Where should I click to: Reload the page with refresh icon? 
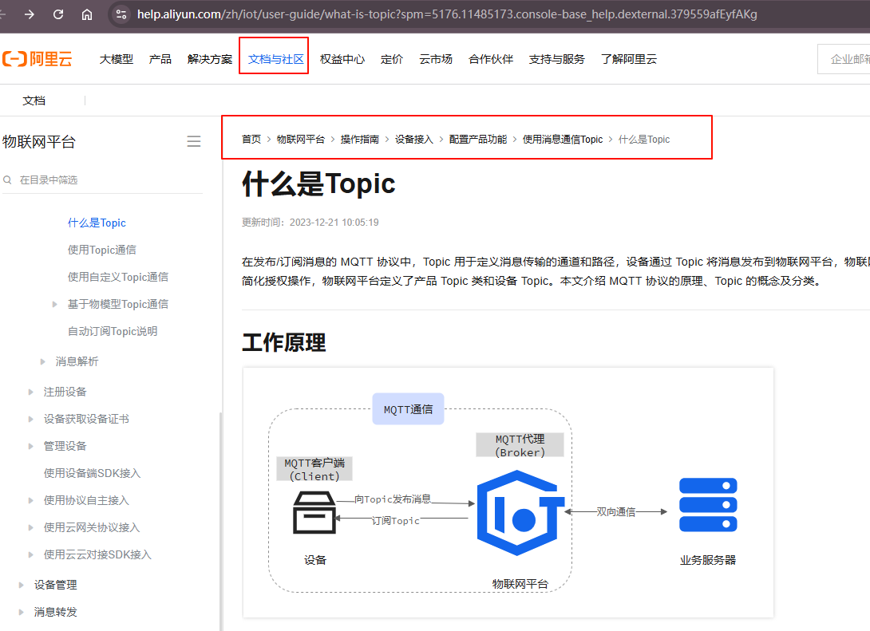(x=58, y=14)
